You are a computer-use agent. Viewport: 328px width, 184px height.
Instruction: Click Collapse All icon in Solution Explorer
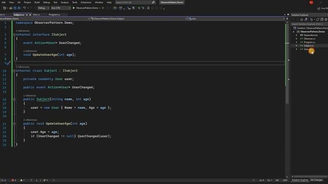(322, 19)
